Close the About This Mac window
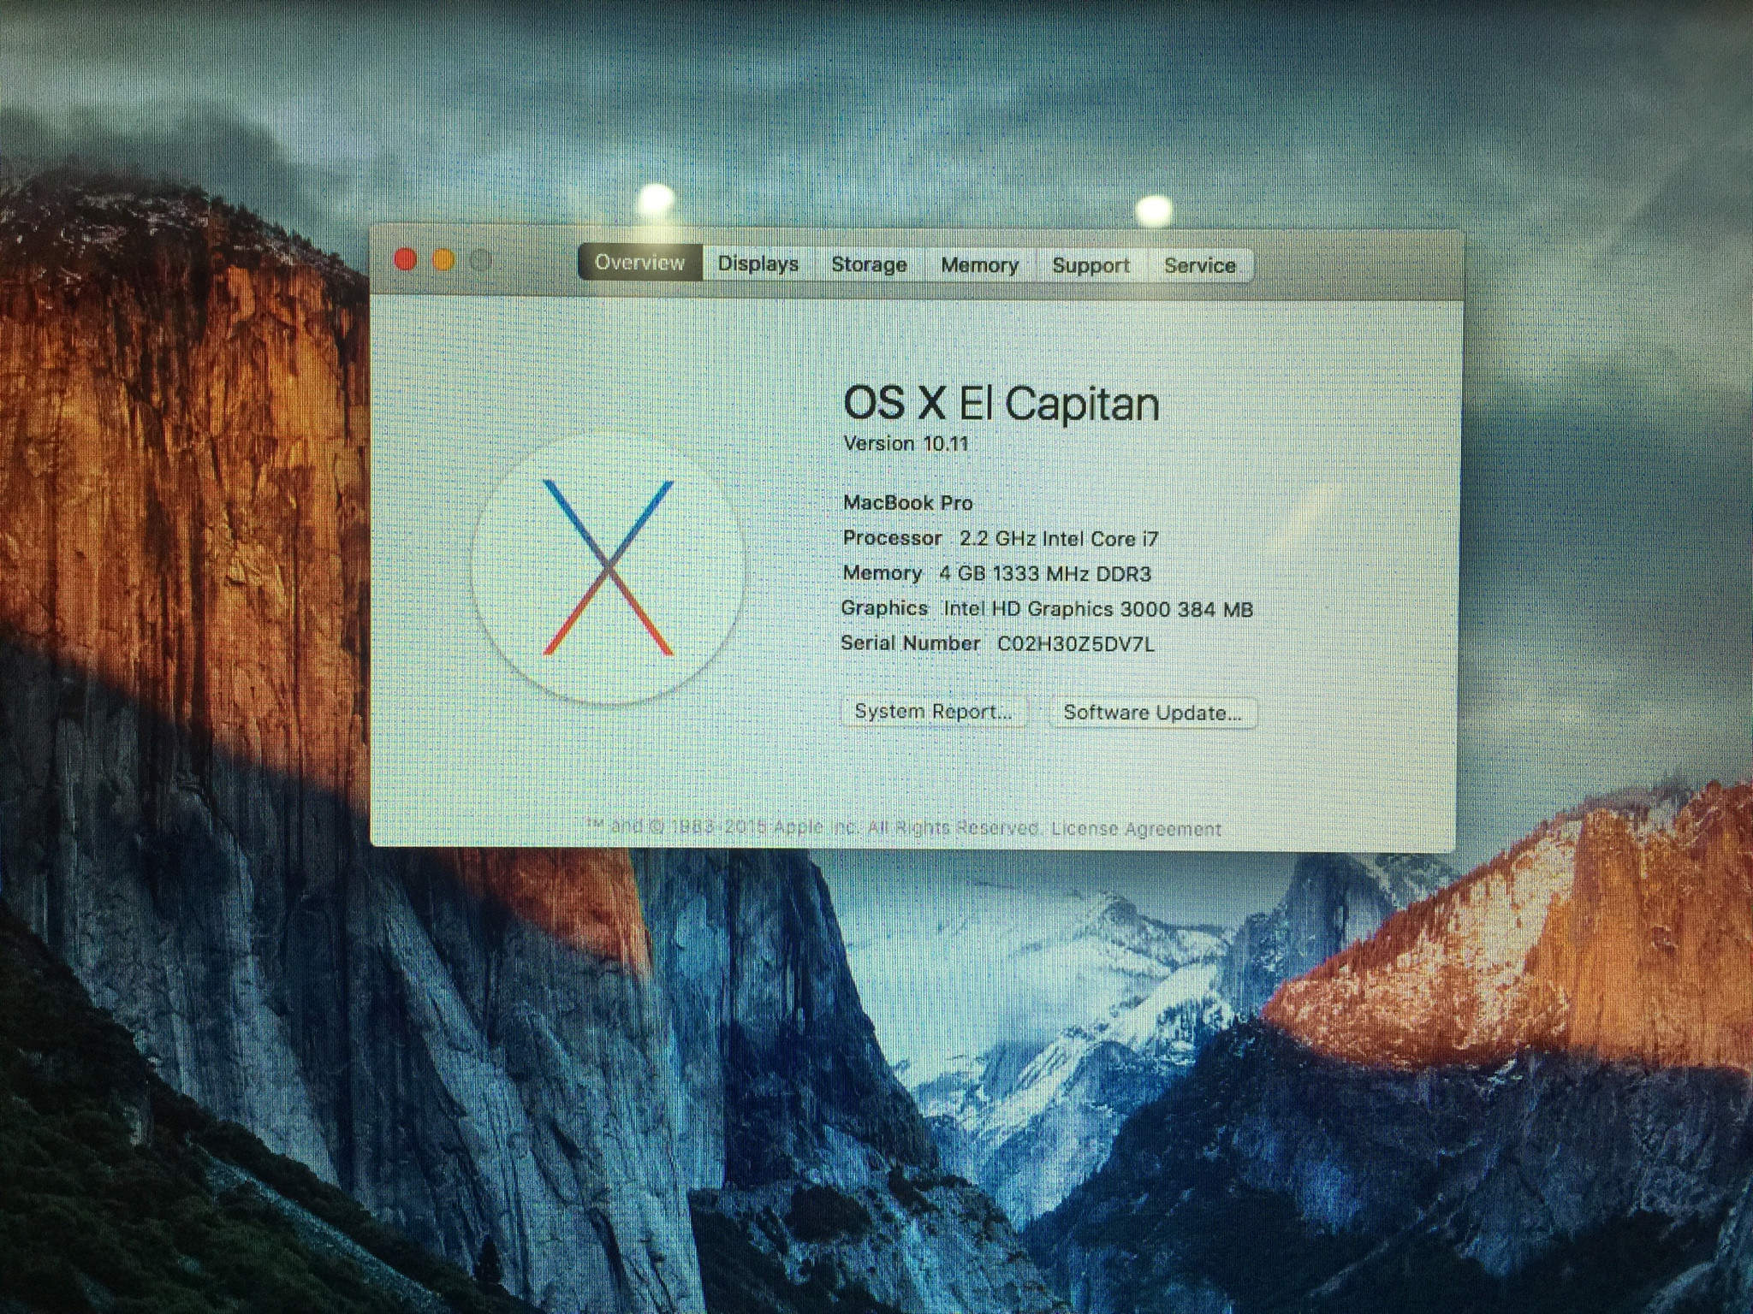 405,259
